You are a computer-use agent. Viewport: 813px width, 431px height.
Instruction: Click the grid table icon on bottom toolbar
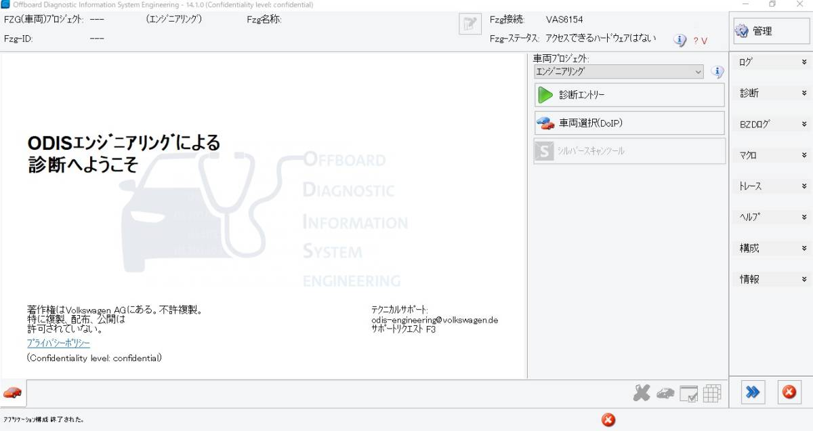(713, 393)
